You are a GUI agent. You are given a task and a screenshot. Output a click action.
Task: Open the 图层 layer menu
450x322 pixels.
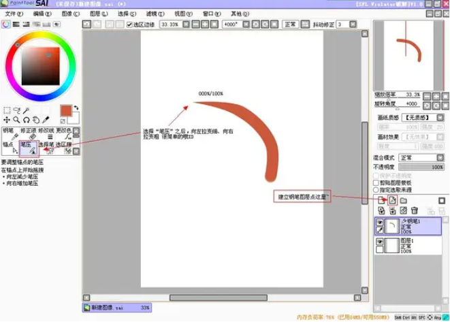99,14
